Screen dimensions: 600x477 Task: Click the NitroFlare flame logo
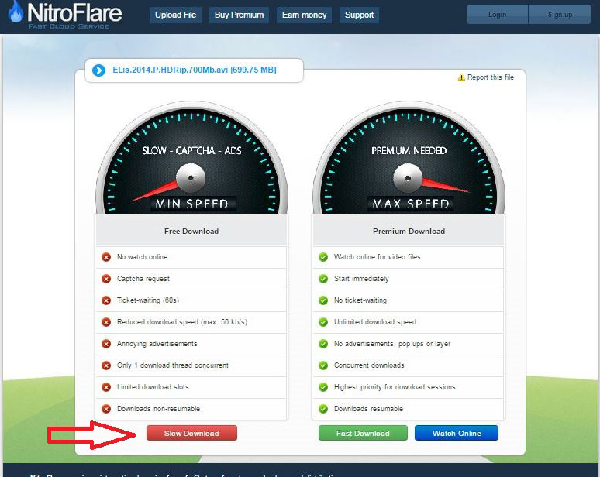(16, 14)
